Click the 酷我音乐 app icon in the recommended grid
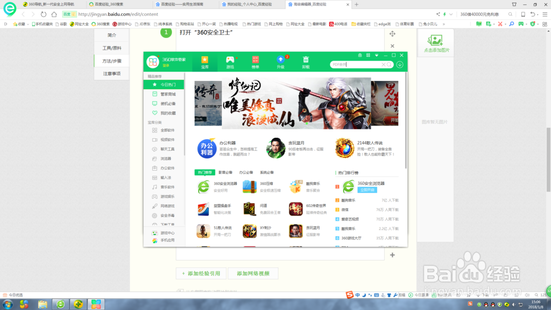The image size is (551, 310). (295, 187)
